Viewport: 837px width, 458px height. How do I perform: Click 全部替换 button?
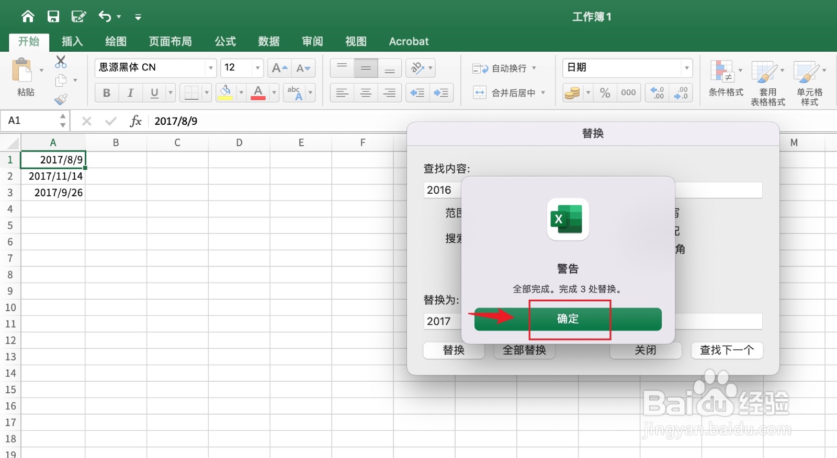click(x=525, y=350)
